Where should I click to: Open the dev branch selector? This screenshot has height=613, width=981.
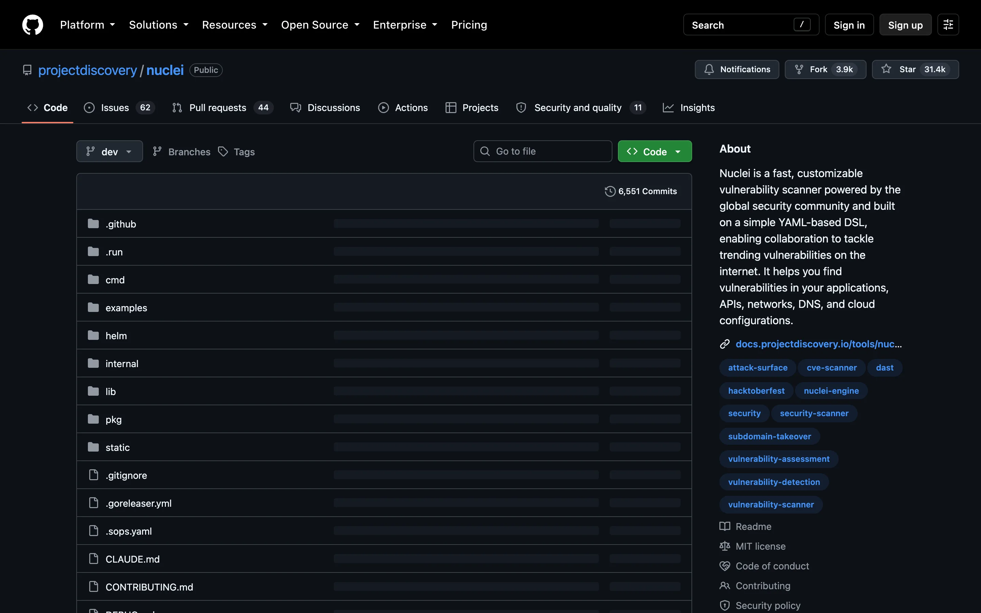pos(109,151)
